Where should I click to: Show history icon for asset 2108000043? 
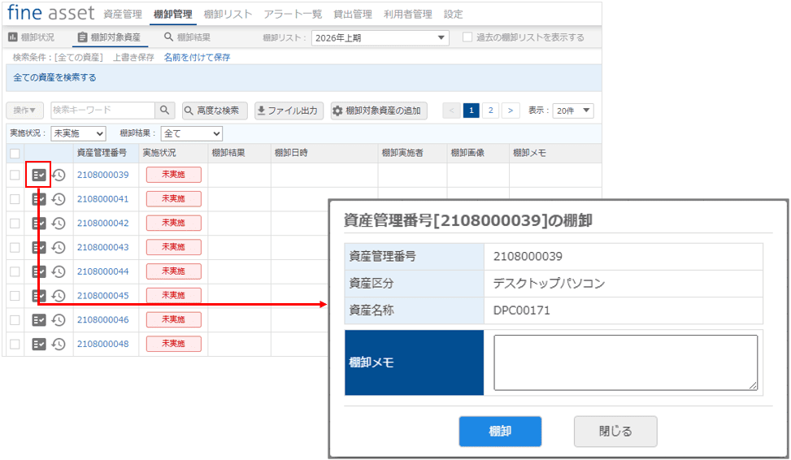tap(59, 248)
